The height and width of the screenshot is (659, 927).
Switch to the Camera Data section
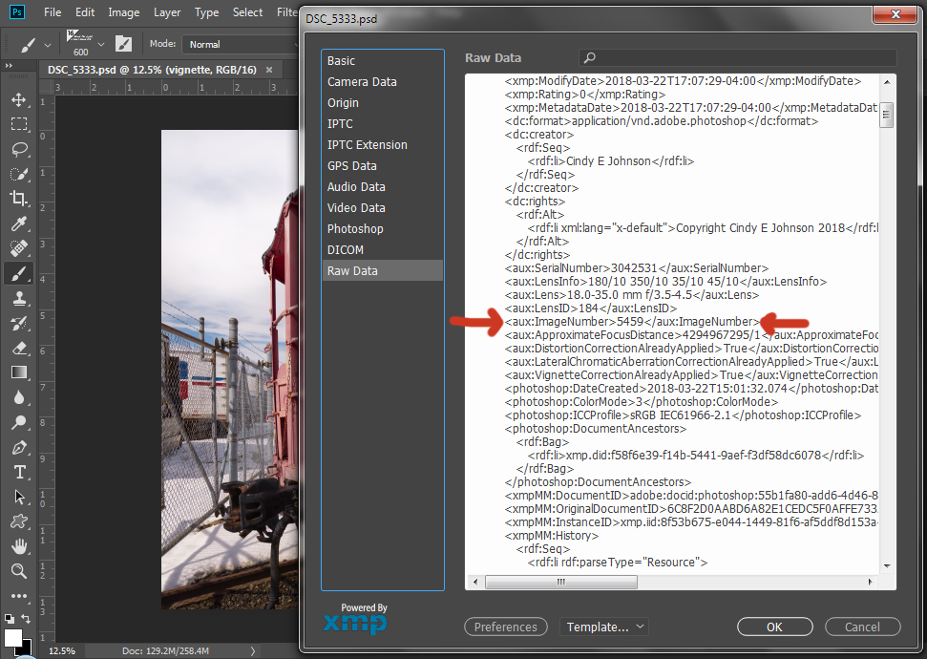click(x=362, y=82)
